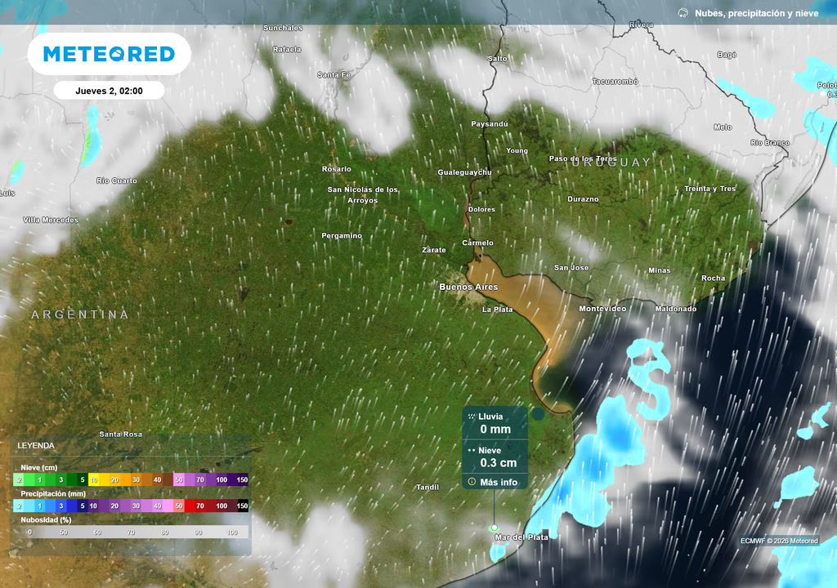Click the Sunchales city label
Screen dimensions: 837x588
[283, 28]
